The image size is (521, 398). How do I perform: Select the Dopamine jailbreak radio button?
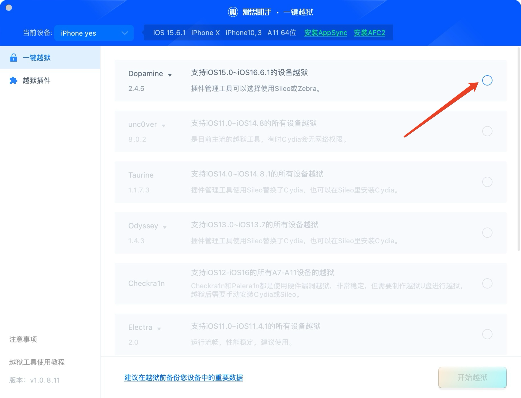[487, 80]
